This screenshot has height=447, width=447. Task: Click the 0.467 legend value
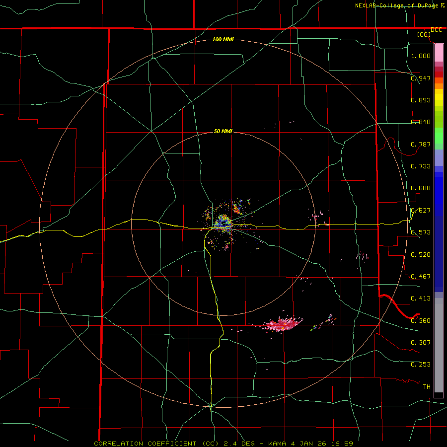421,276
